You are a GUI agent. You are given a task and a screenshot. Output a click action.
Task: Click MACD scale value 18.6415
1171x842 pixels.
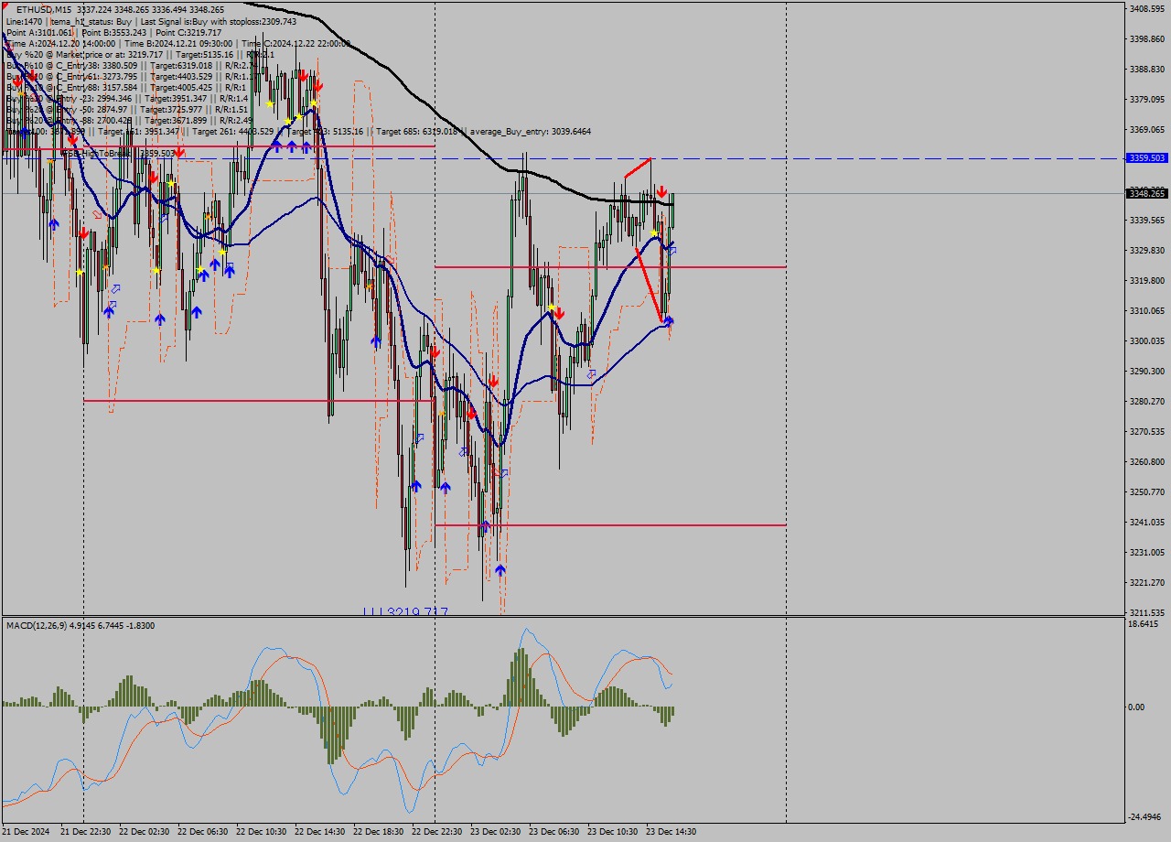(x=1144, y=624)
